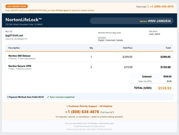Select the phone icon beside Need help
Image resolution: width=179 pixels, height=135 pixels.
click(x=148, y=6)
